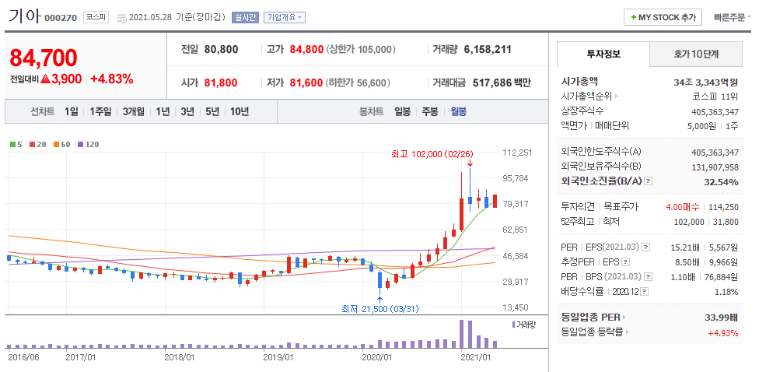This screenshot has width=759, height=372.
Task: Open the 투자정보 tab
Action: (x=603, y=54)
